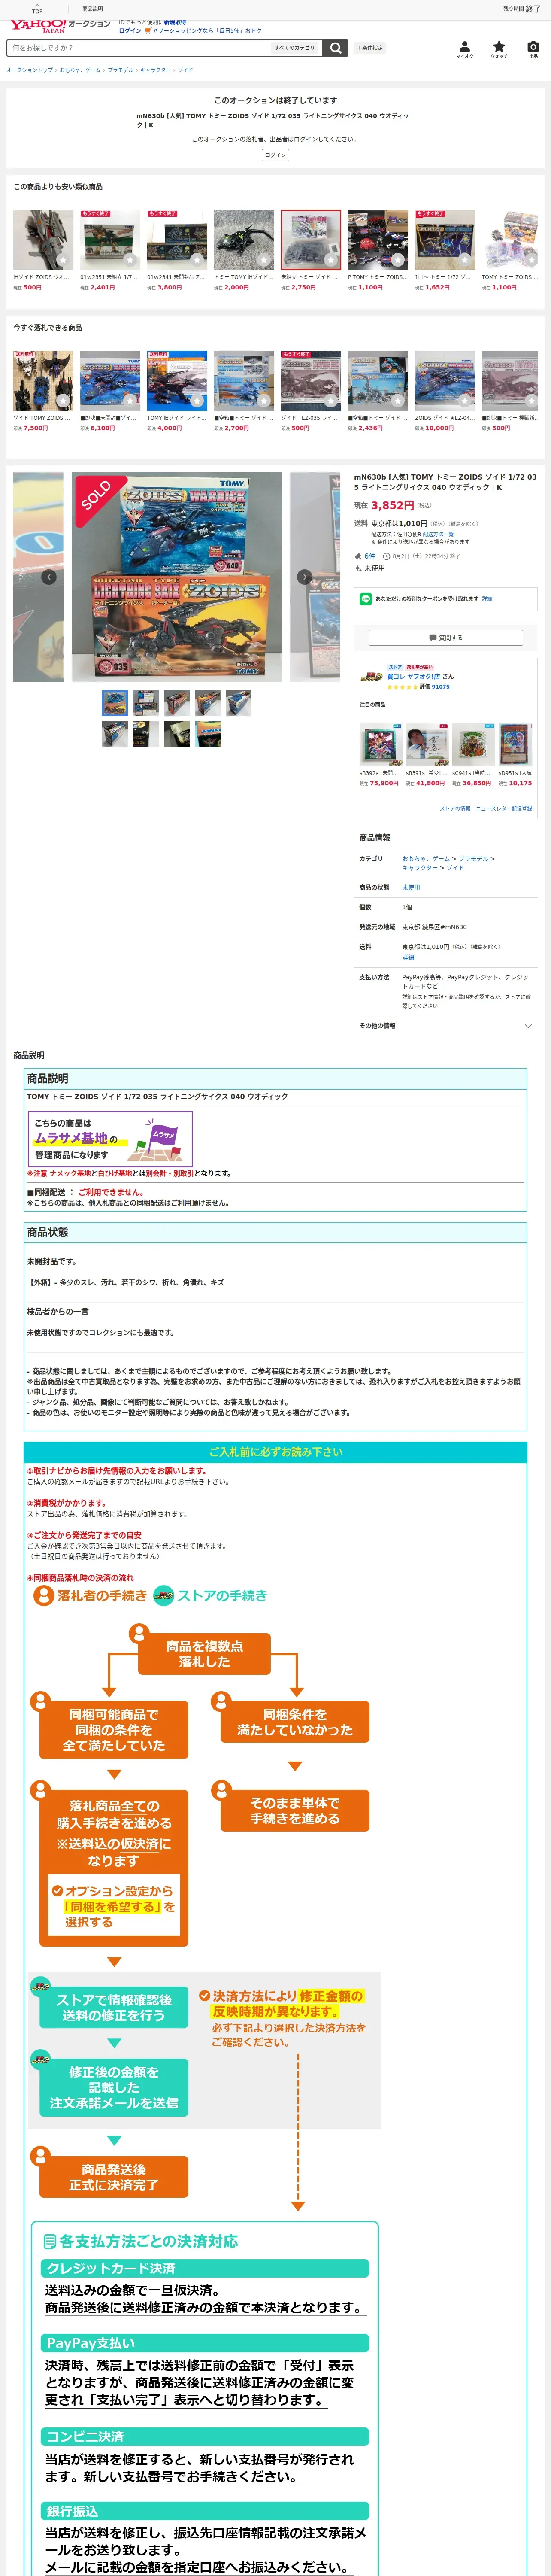Click the shopping cart icon beside ヤフーショッピング
The image size is (551, 2576).
[x=148, y=31]
